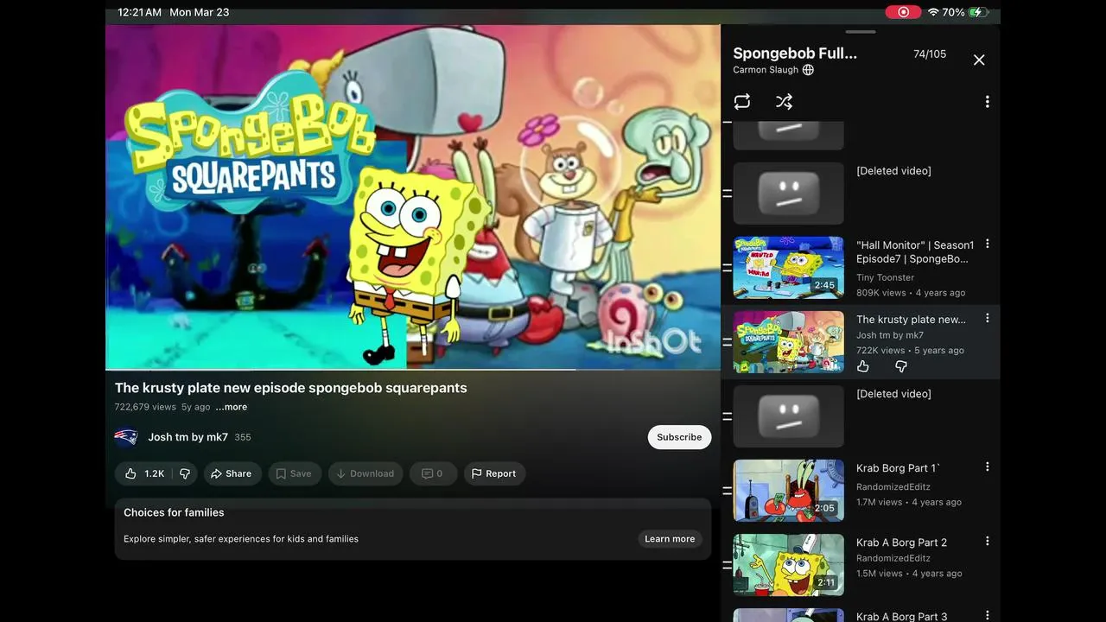This screenshot has height=622, width=1106.
Task: Tap the main video player
Action: point(413,197)
